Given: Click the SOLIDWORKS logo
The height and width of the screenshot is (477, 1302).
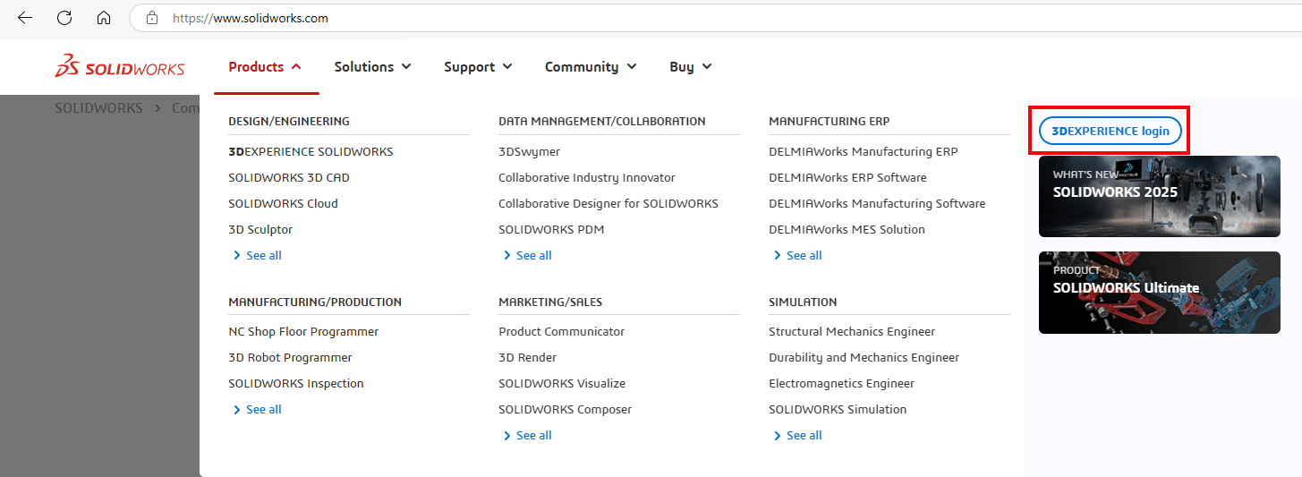Looking at the screenshot, I should (x=120, y=67).
